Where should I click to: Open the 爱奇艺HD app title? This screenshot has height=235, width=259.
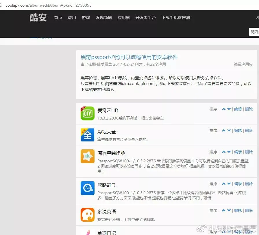coord(108,110)
